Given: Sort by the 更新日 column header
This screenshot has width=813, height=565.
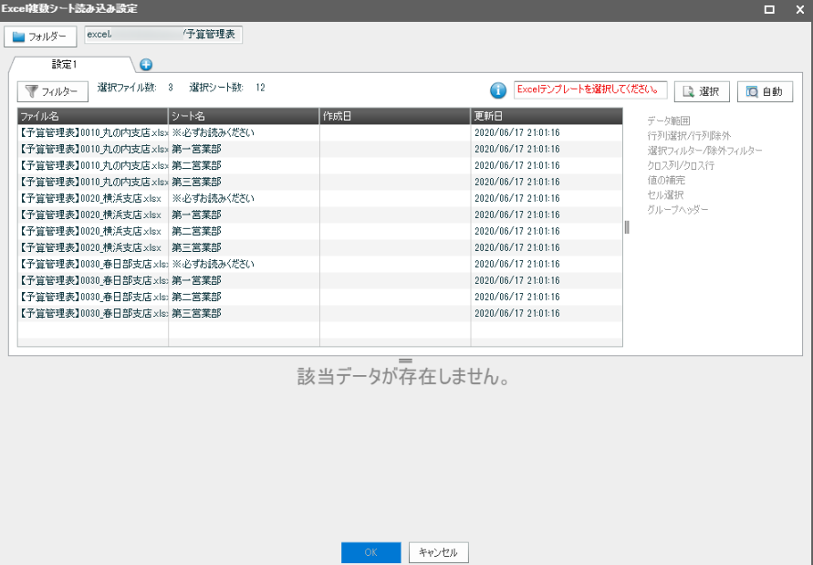Looking at the screenshot, I should pos(547,116).
